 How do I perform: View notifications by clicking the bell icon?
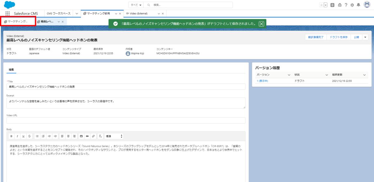click(x=359, y=5)
